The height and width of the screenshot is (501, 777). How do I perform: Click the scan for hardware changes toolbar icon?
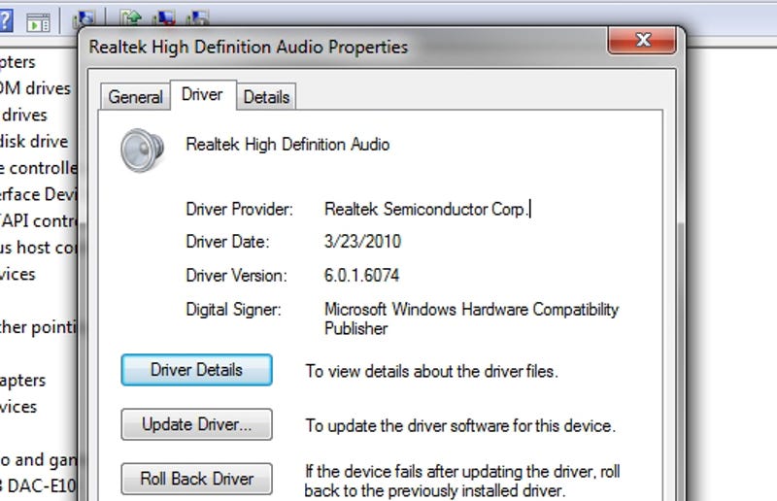(84, 18)
